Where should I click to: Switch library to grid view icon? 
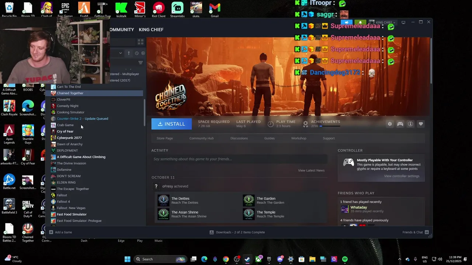click(140, 42)
